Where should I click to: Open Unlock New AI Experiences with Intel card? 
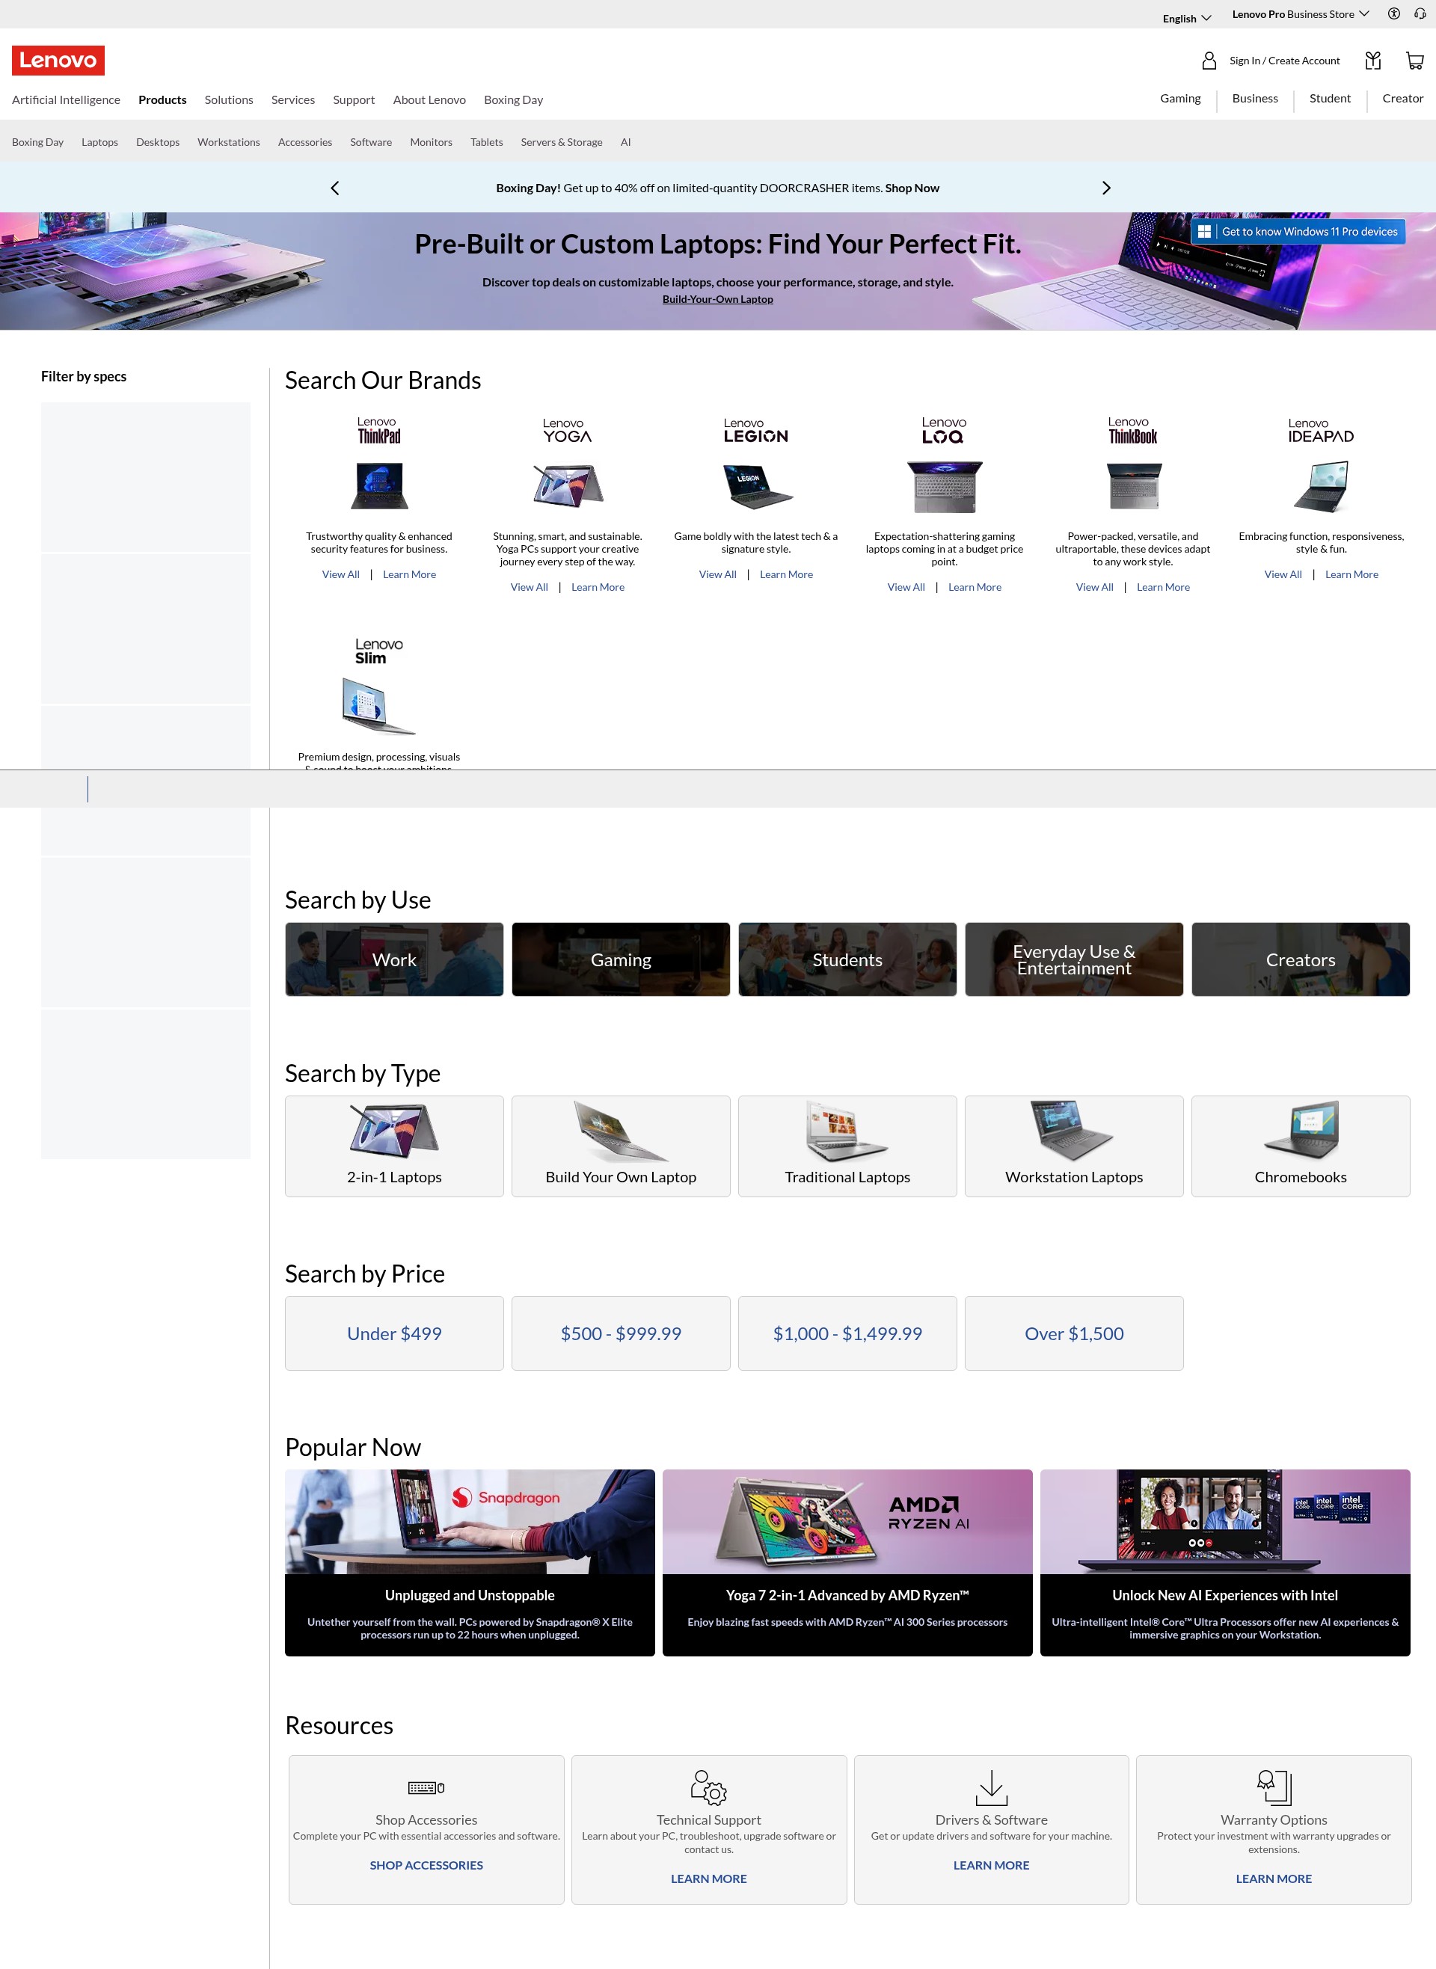tap(1225, 1562)
